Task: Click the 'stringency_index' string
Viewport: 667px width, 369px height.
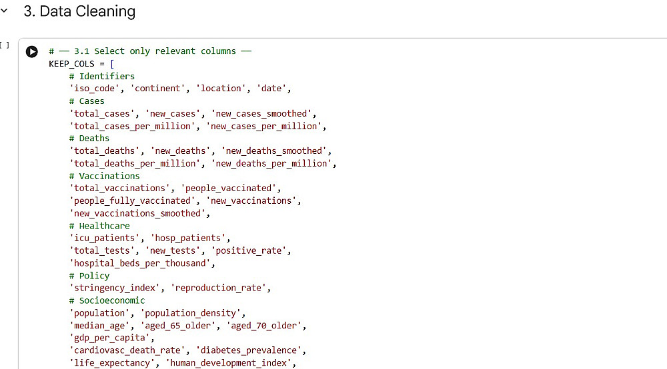Action: (x=115, y=288)
